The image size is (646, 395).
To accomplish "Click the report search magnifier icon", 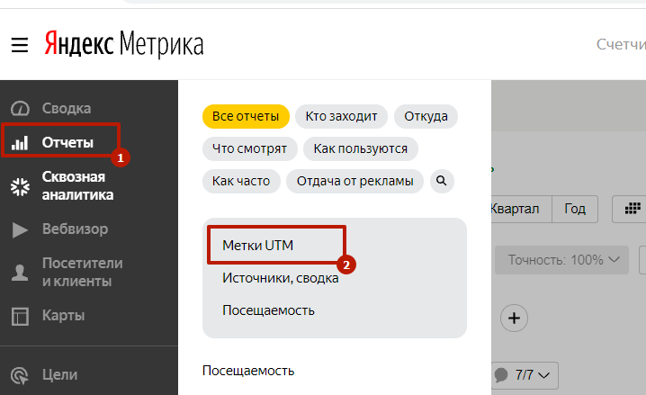I will [x=442, y=181].
